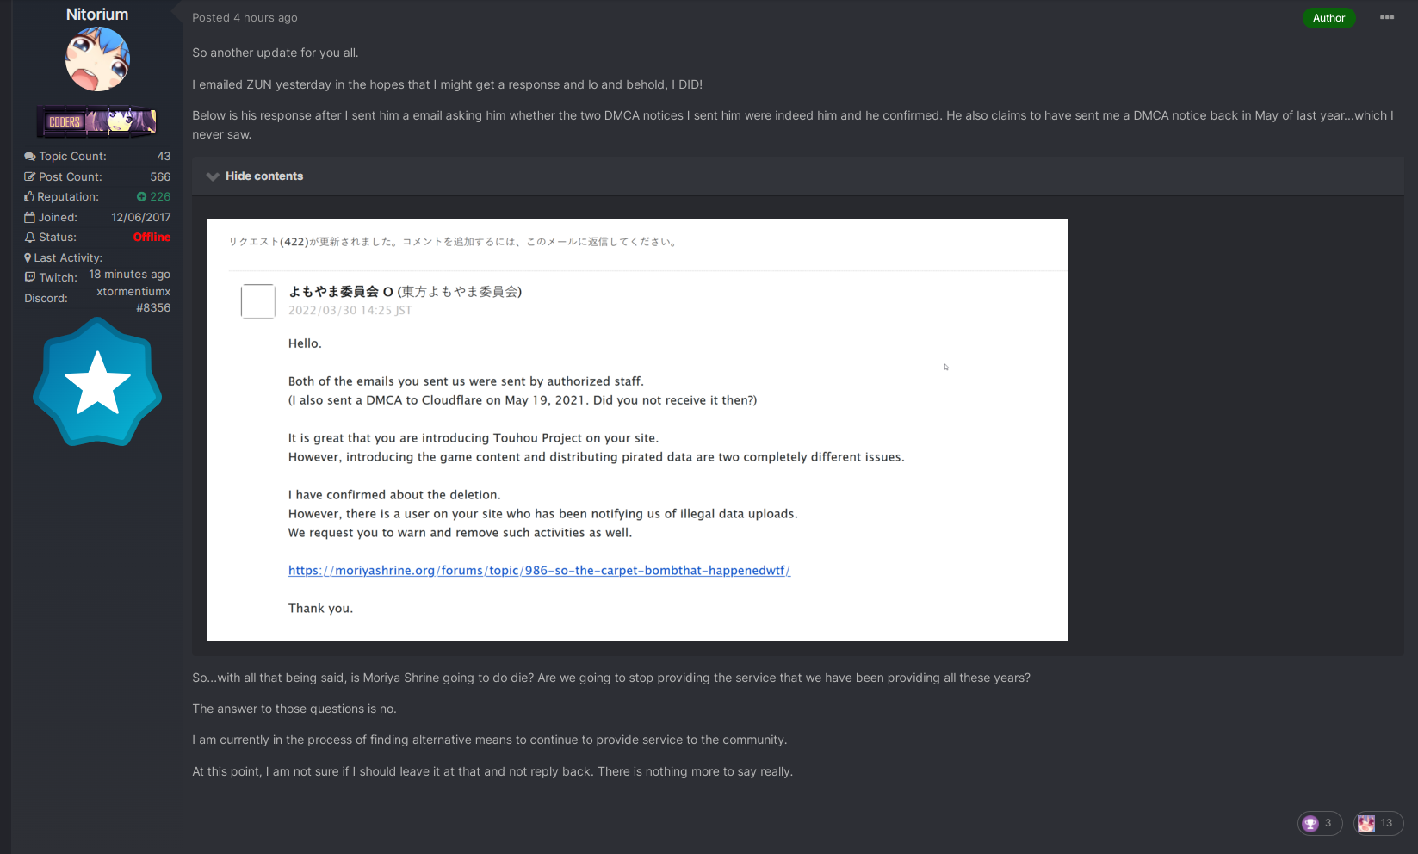Click the chevron beside Hide contents
Screen dimensions: 1418x854
(x=213, y=176)
